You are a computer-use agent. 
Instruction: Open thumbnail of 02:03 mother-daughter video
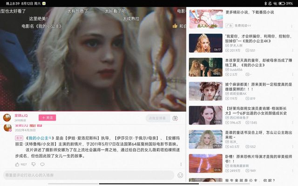pos(206,67)
